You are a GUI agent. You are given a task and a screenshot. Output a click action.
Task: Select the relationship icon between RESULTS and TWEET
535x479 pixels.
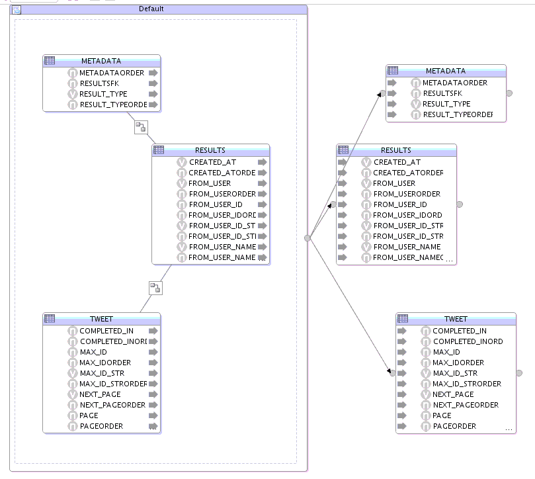pyautogui.click(x=155, y=287)
